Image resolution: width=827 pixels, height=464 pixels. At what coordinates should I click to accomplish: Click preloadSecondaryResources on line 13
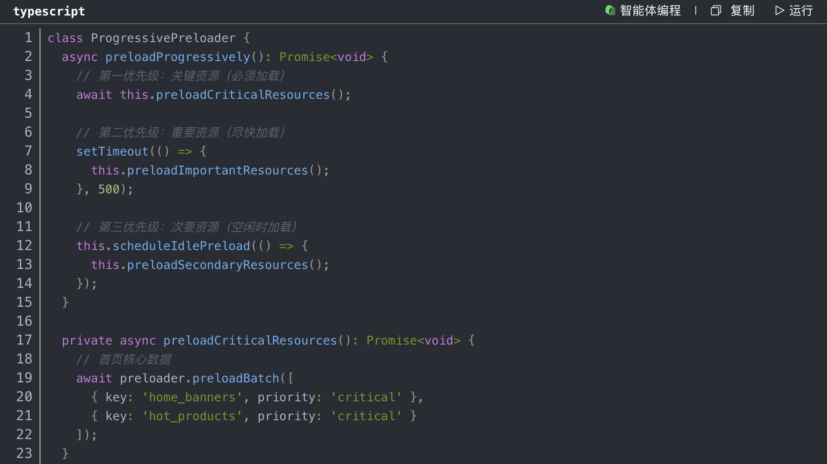pos(217,265)
